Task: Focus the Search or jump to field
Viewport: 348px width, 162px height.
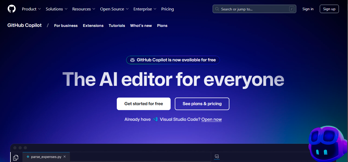Action: click(x=254, y=9)
